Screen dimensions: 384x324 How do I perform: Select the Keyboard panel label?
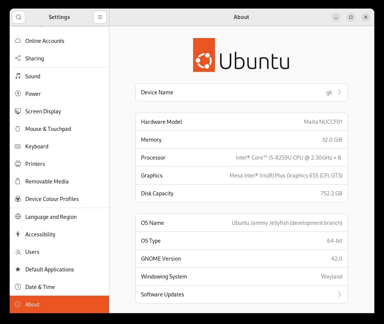37,147
